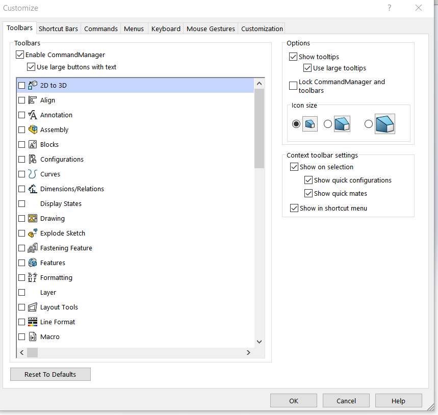Disable the Enable CommandManager checkbox
438x415 pixels.
20,55
